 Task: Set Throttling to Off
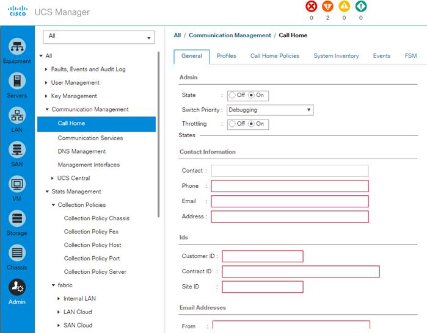tap(232, 124)
